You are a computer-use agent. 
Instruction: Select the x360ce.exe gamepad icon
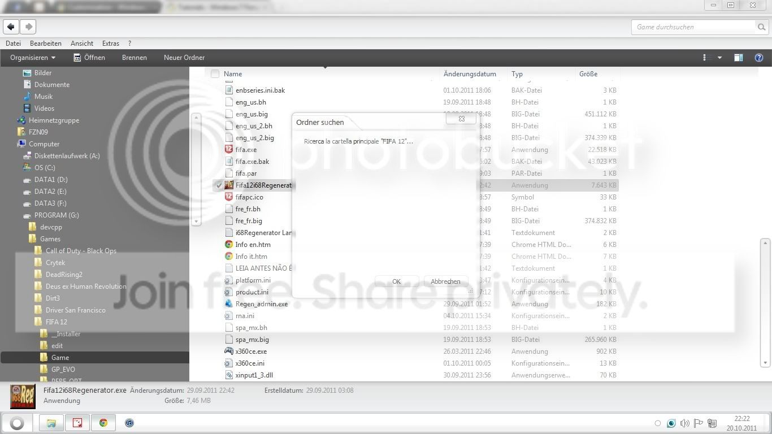[229, 351]
